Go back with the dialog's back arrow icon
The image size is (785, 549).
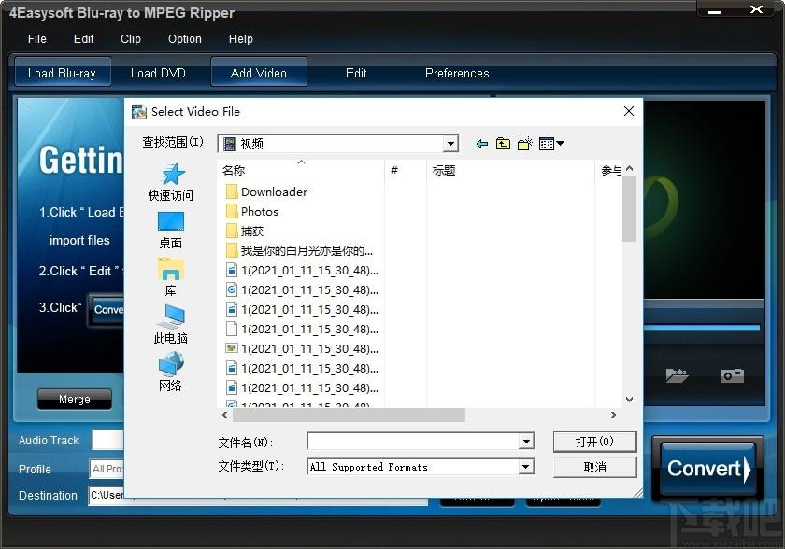click(x=481, y=144)
